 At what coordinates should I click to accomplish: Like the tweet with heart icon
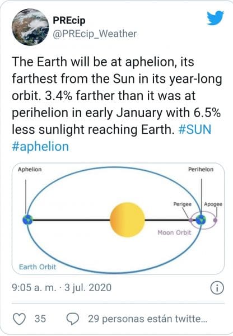tap(19, 319)
